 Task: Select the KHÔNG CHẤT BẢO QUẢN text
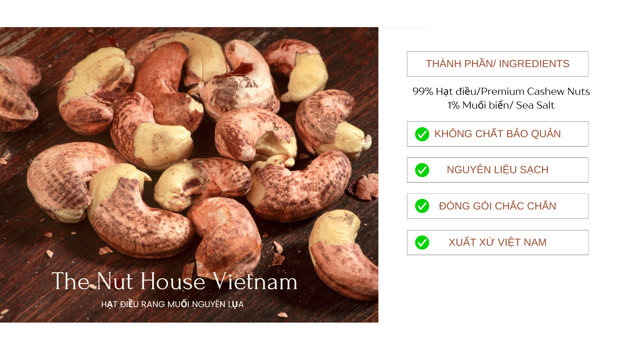(x=497, y=134)
